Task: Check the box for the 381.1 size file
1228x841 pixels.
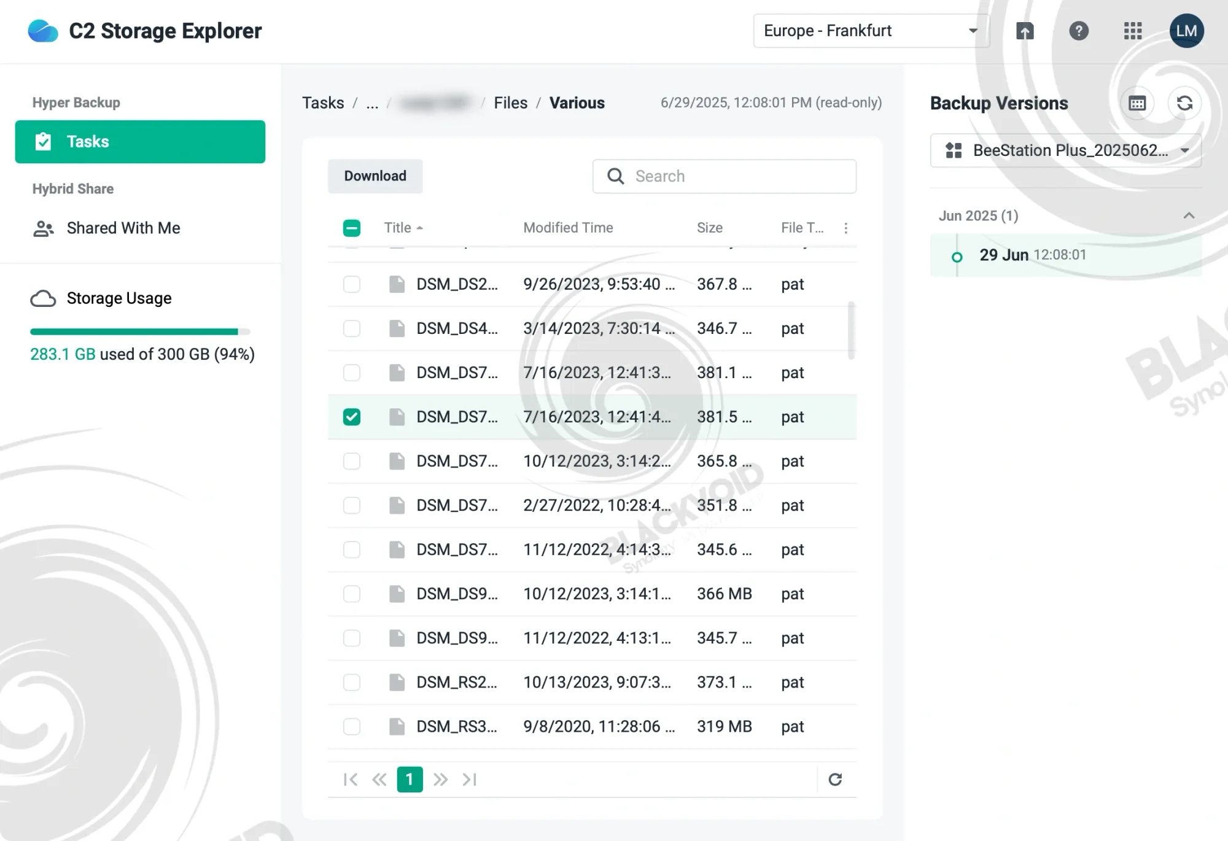Action: [352, 373]
